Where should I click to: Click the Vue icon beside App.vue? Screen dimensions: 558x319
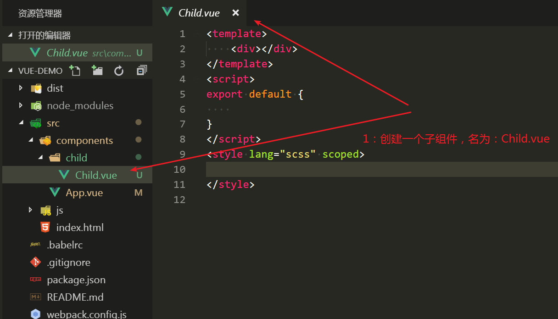pyautogui.click(x=55, y=192)
